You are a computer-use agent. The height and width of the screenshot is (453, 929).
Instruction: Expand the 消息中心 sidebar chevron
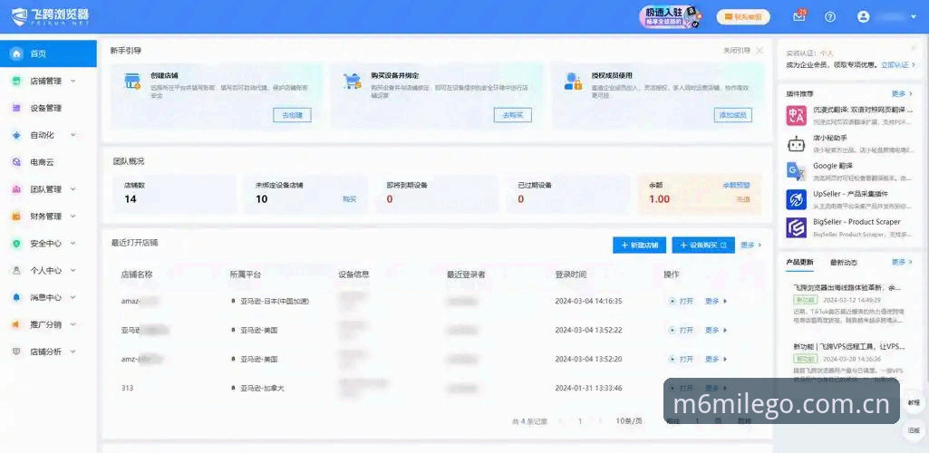(x=73, y=297)
